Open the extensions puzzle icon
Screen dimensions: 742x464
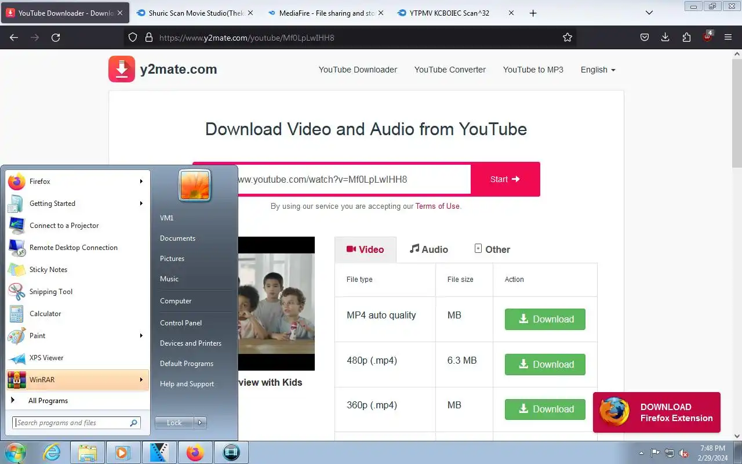click(686, 37)
